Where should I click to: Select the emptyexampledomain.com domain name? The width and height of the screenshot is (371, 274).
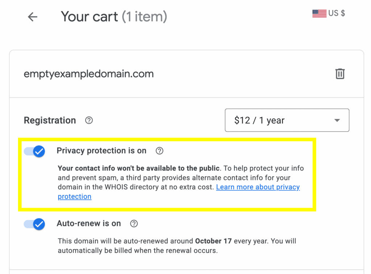click(89, 74)
